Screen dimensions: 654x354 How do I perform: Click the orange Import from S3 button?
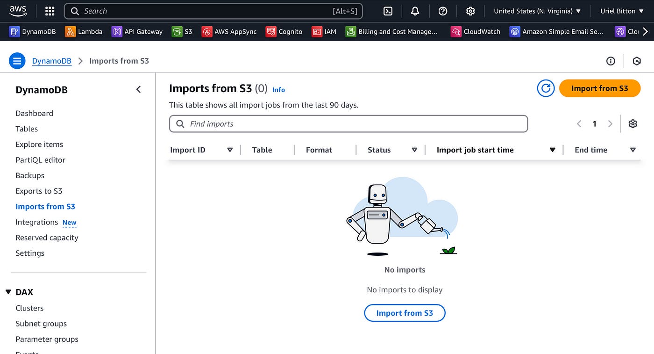pyautogui.click(x=600, y=88)
